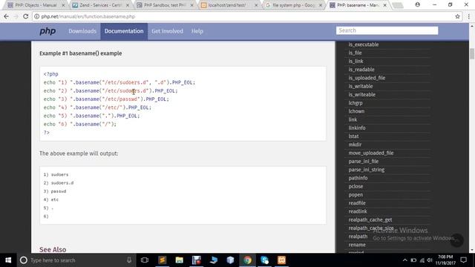Open the is_uploaded_file function link
Image resolution: width=475 pixels, height=267 pixels.
pyautogui.click(x=367, y=78)
